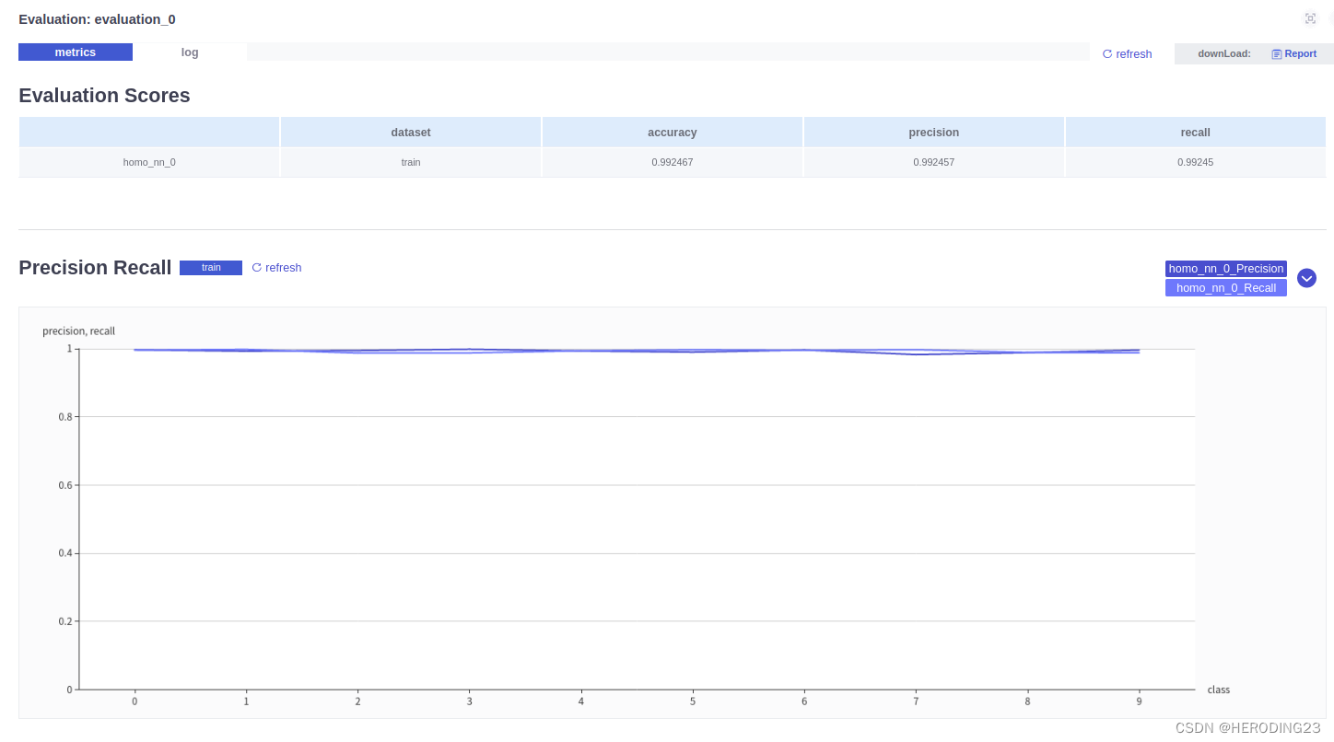Click accuracy value 0.992467
This screenshot has width=1334, height=742.
pyautogui.click(x=673, y=162)
